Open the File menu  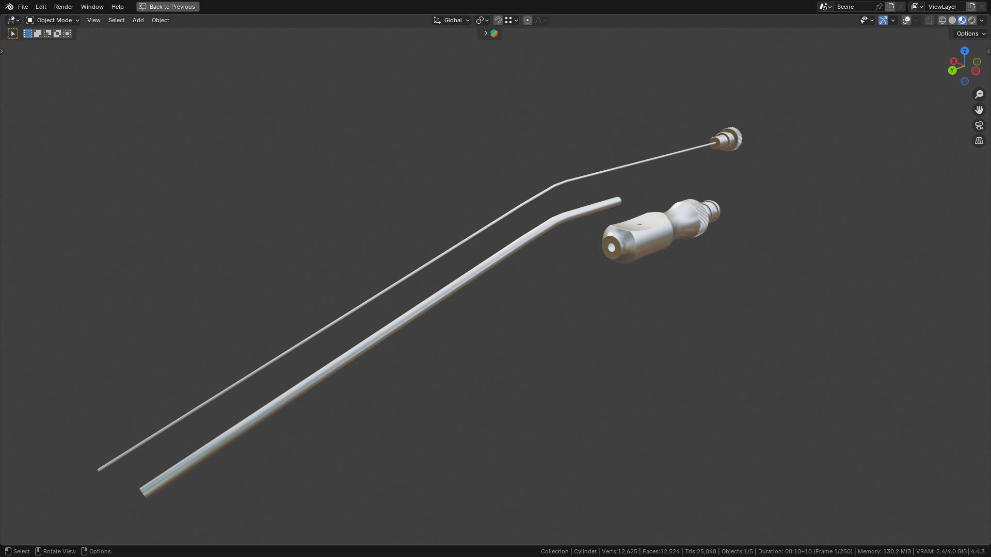pyautogui.click(x=23, y=7)
